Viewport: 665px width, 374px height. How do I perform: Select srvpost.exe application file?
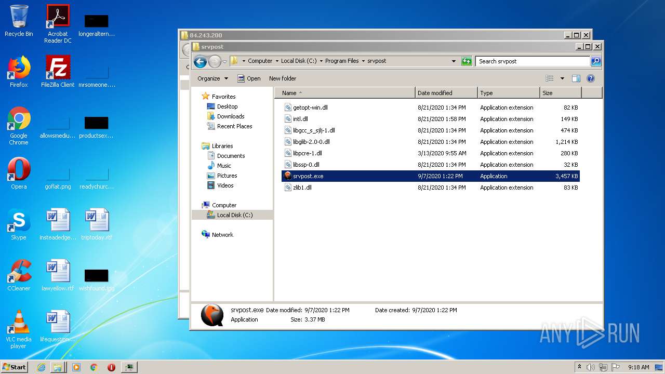coord(431,176)
